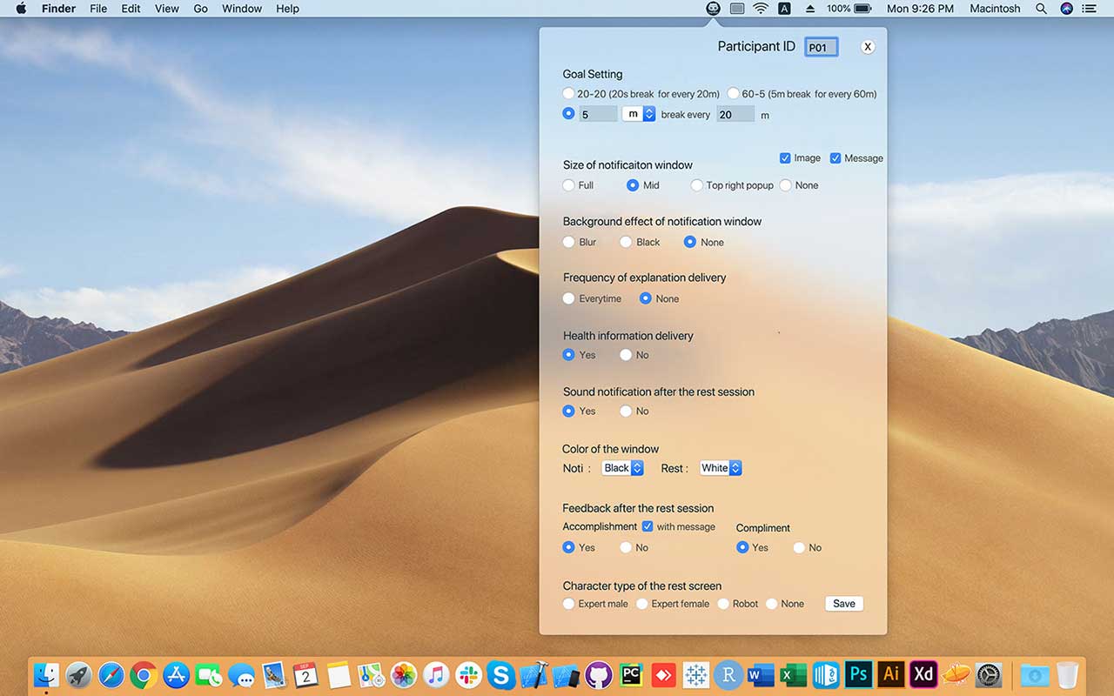Open the View menu
This screenshot has height=696, width=1114.
[166, 9]
